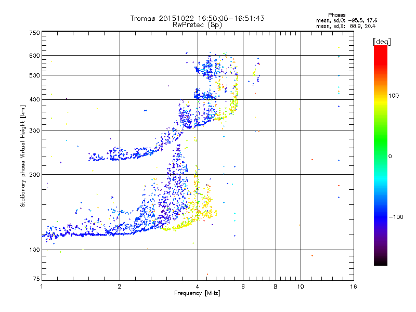Pick the black bottom end of the colorbar

(x=381, y=263)
